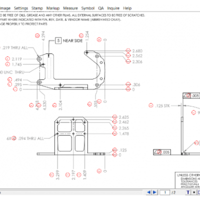Click the vertical 4.530 dimension text
200x200 pixels.
[44, 105]
